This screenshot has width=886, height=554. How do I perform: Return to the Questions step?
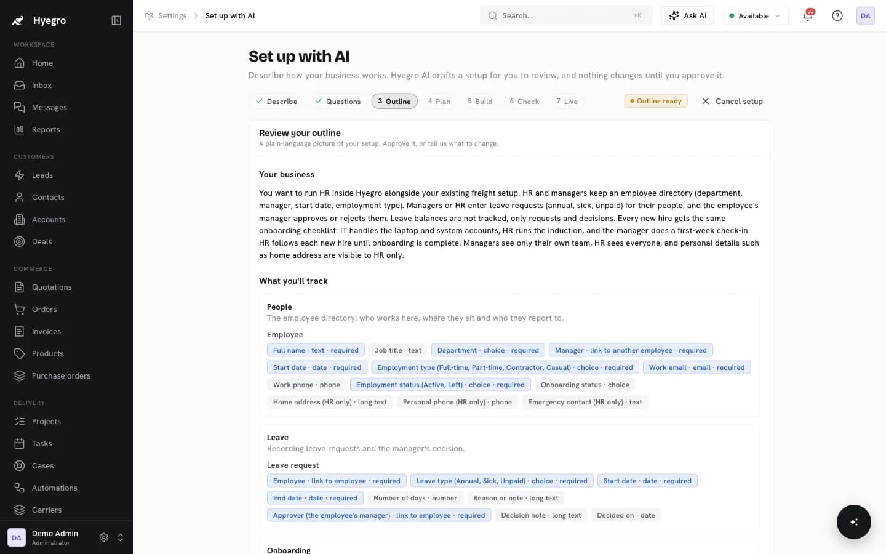tap(338, 101)
